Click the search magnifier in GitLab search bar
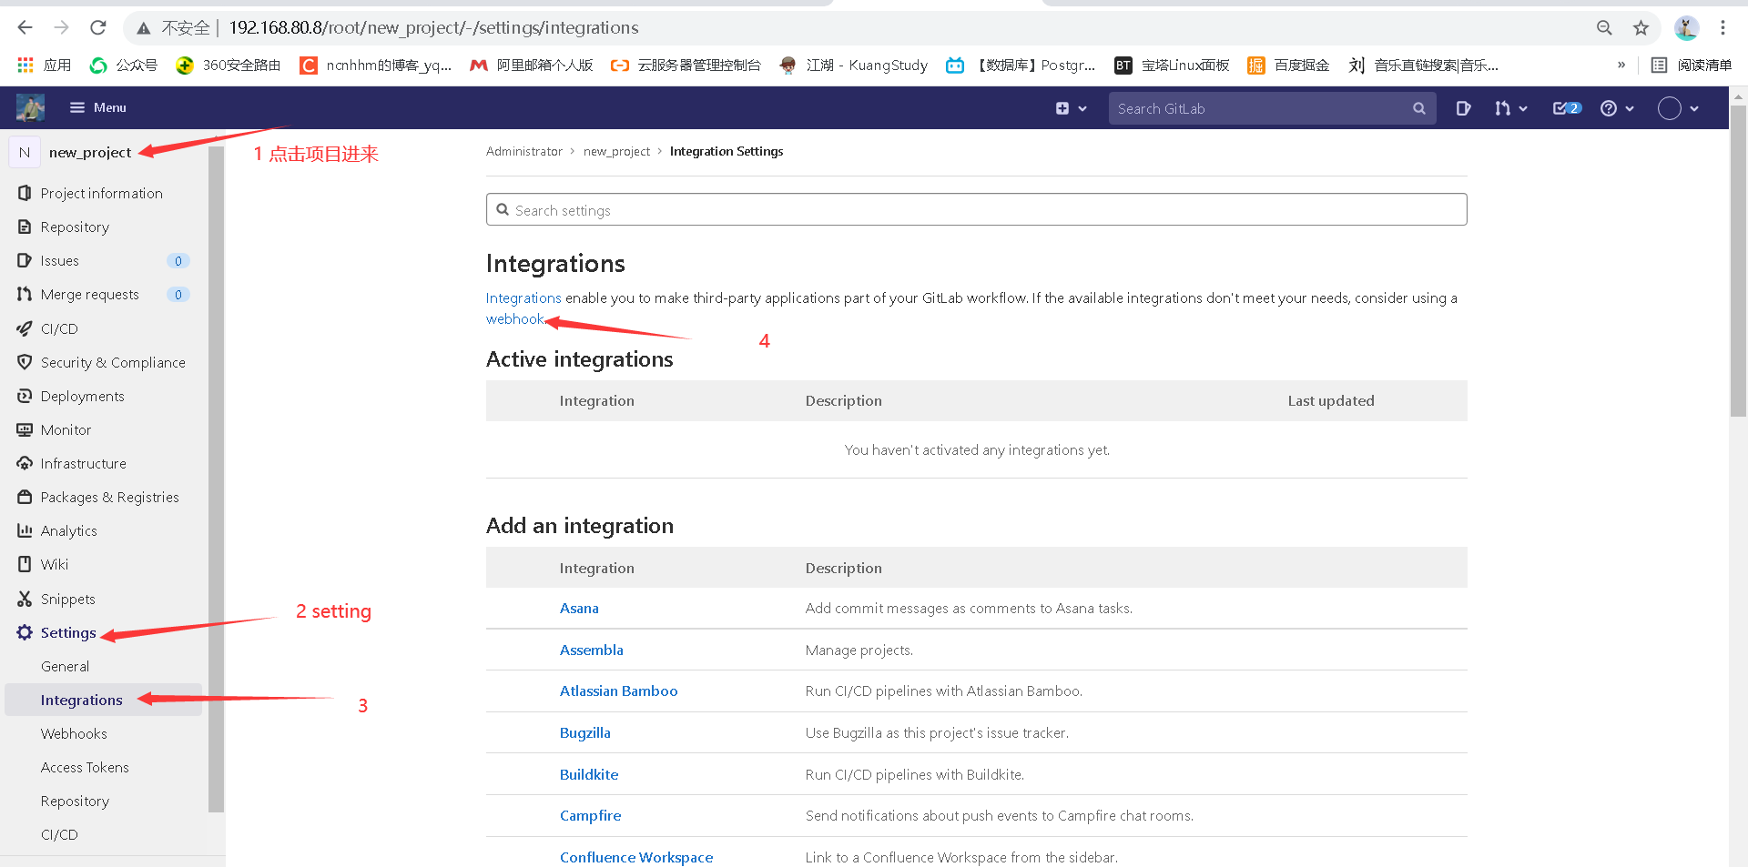This screenshot has width=1748, height=867. click(1418, 107)
